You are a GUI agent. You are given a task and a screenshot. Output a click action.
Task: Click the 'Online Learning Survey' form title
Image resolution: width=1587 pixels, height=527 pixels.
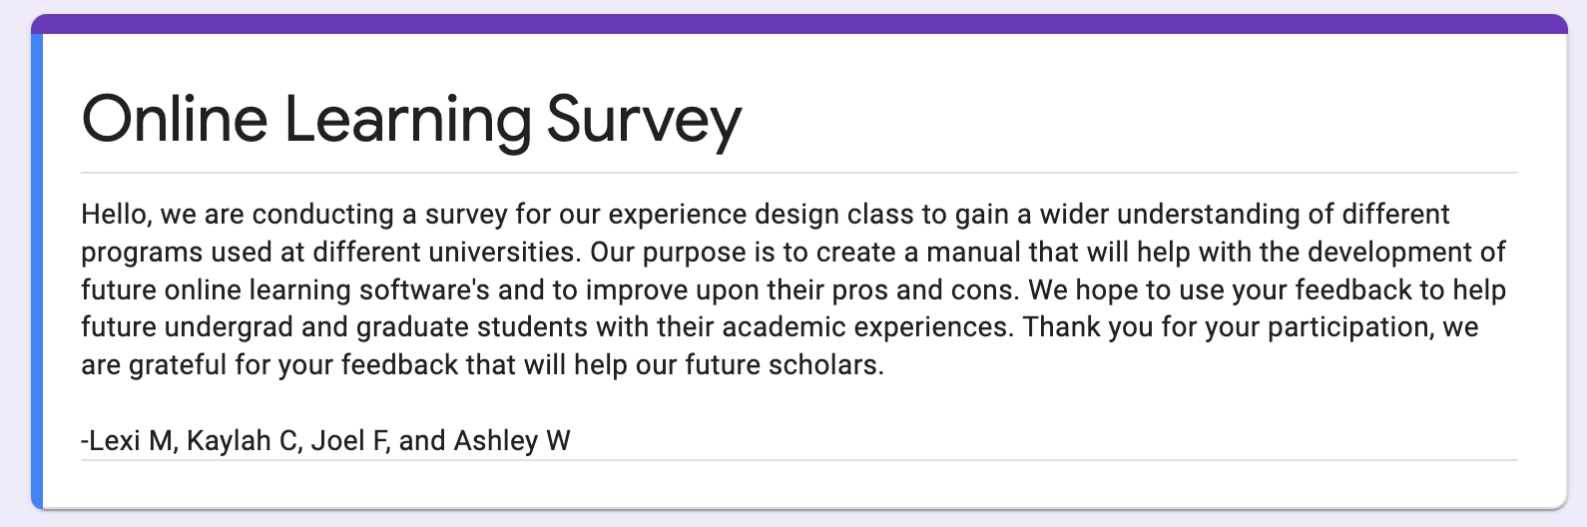point(411,120)
